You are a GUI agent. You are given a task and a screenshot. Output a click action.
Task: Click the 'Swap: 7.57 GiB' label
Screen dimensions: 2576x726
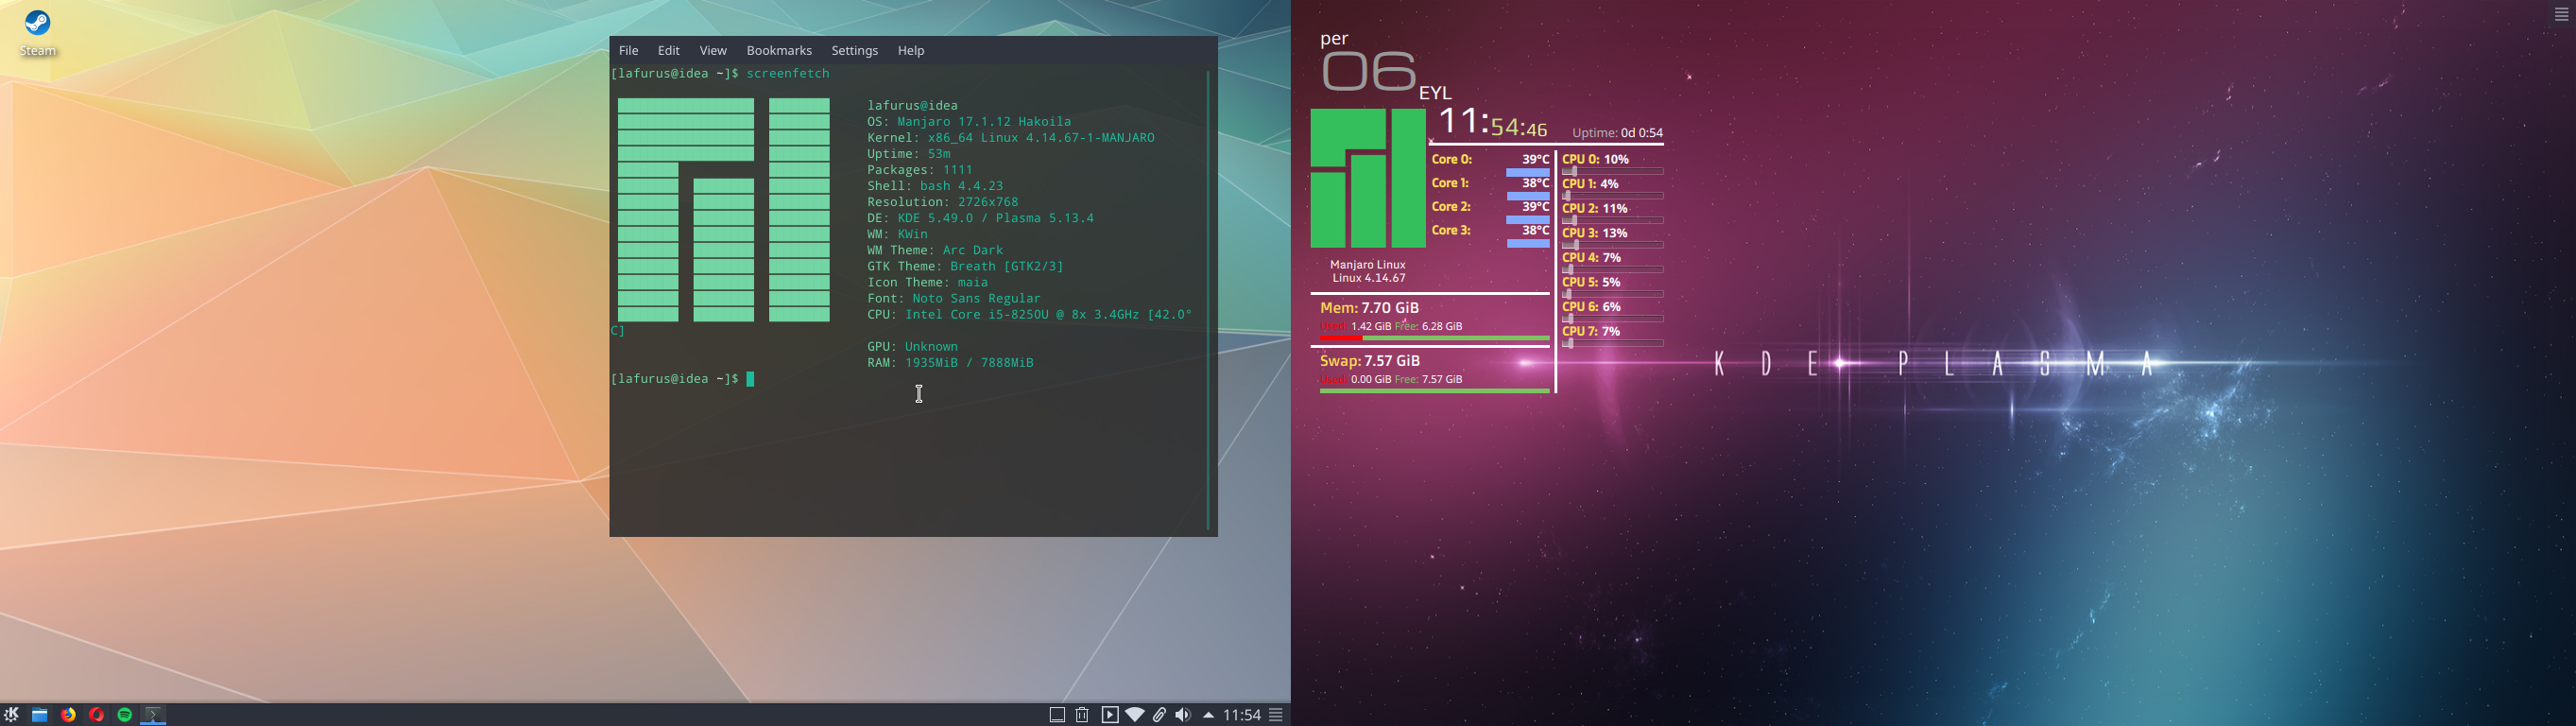(x=1370, y=361)
